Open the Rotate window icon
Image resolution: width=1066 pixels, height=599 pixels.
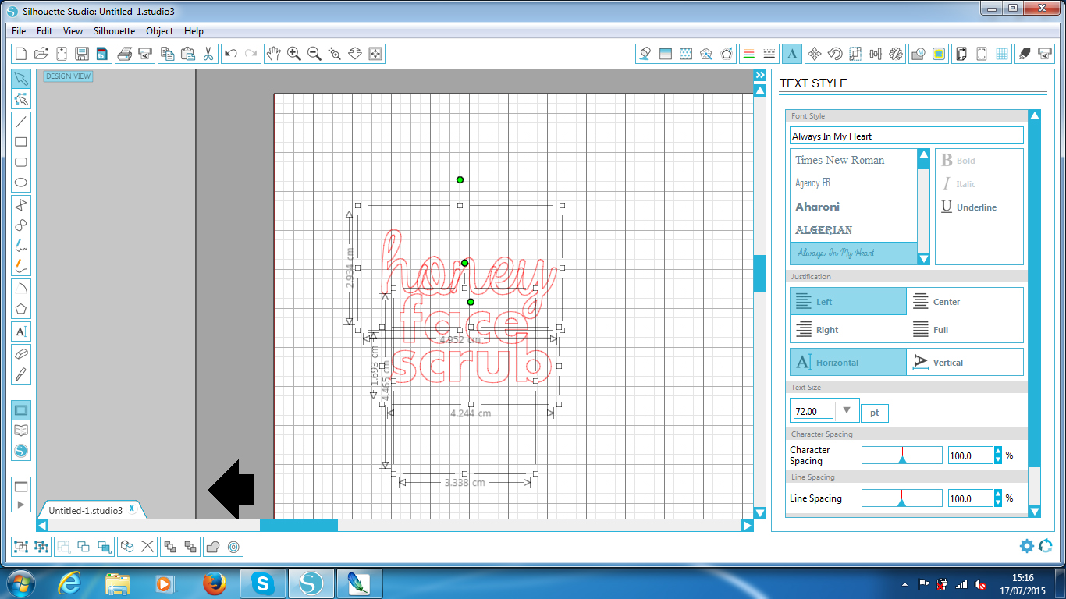(835, 54)
